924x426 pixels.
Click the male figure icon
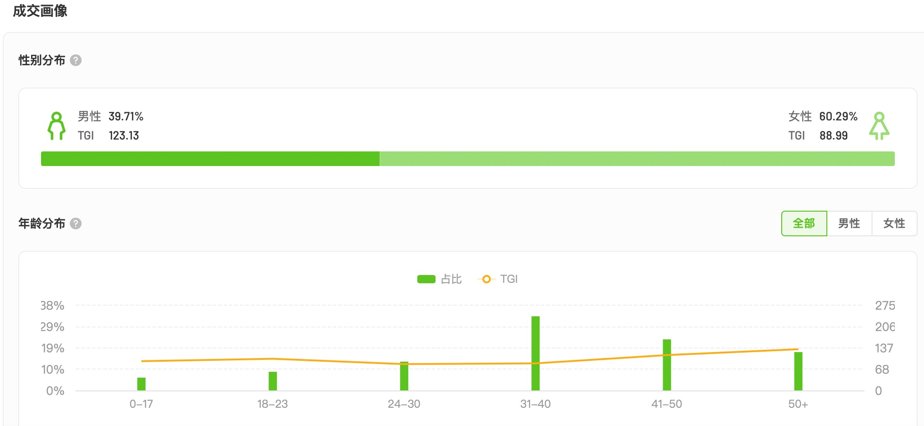[x=57, y=126]
